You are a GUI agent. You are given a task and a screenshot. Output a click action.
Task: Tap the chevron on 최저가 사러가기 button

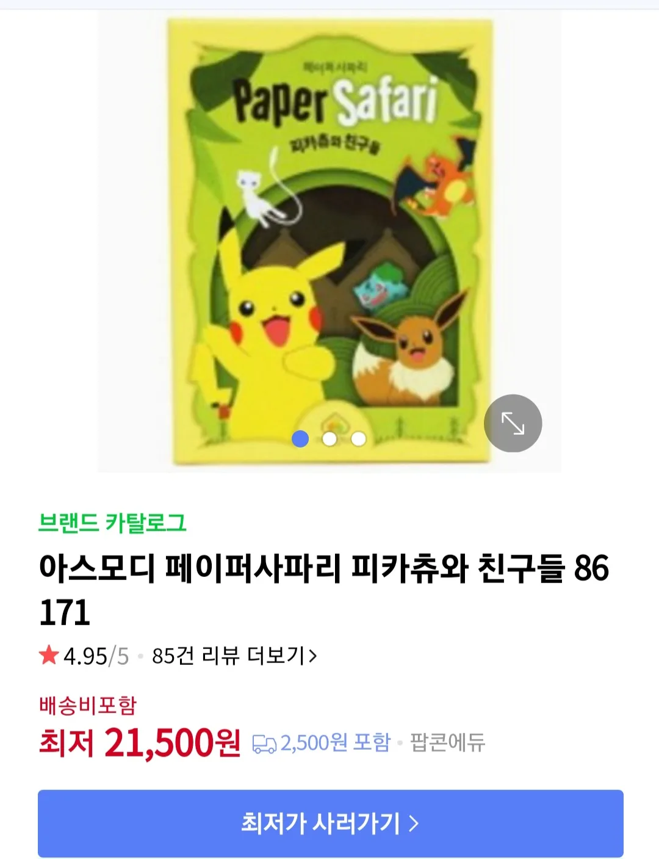pos(414,824)
